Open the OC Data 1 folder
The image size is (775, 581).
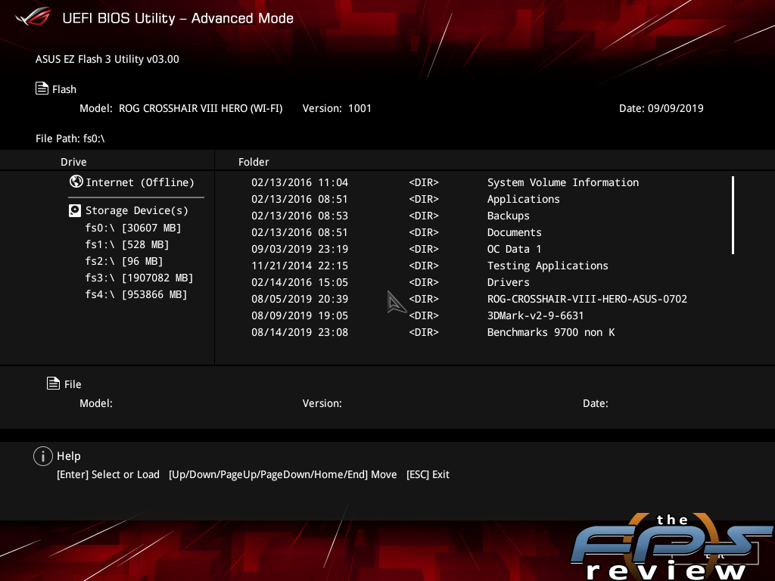[514, 249]
